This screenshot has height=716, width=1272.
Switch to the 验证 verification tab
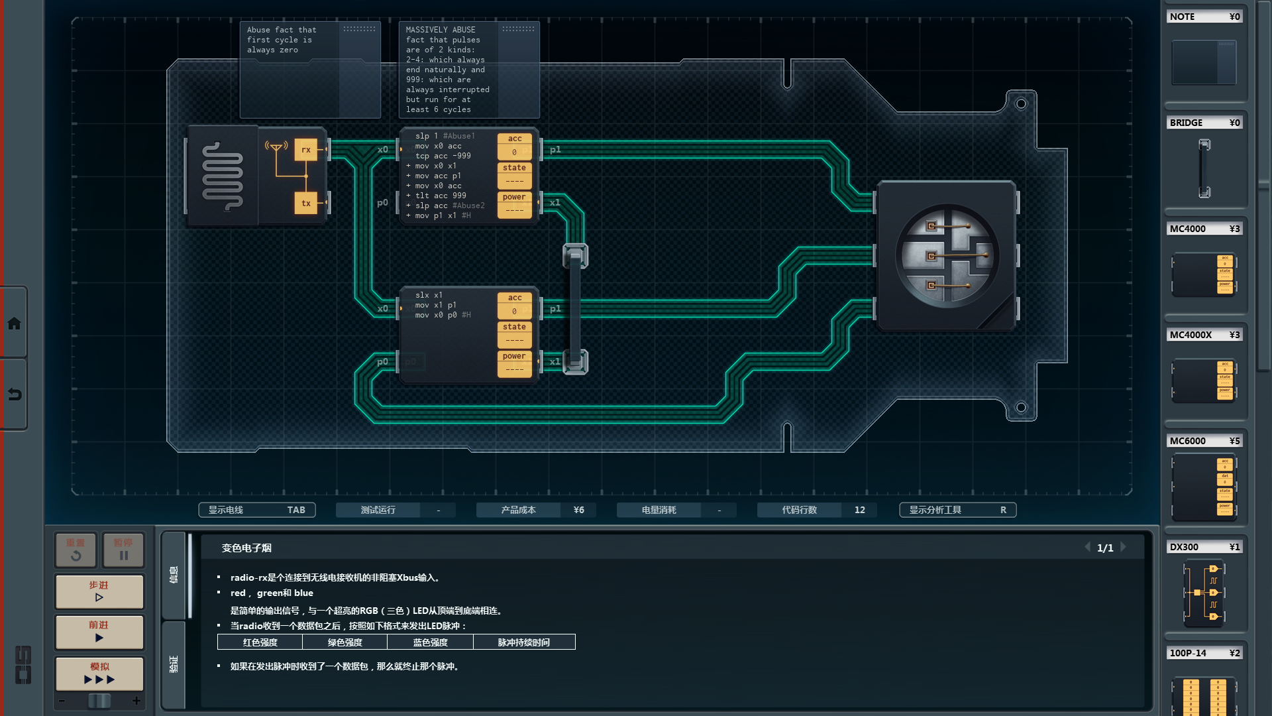pyautogui.click(x=174, y=664)
